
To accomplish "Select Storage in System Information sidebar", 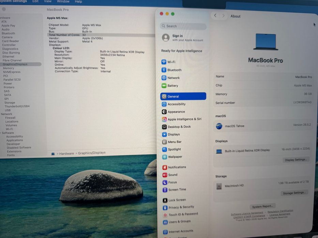I will [x=10, y=103].
